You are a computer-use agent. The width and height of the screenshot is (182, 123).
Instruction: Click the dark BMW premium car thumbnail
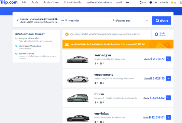coord(78,118)
